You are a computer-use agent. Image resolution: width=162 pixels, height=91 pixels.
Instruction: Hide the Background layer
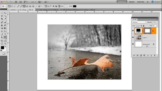click(133, 44)
